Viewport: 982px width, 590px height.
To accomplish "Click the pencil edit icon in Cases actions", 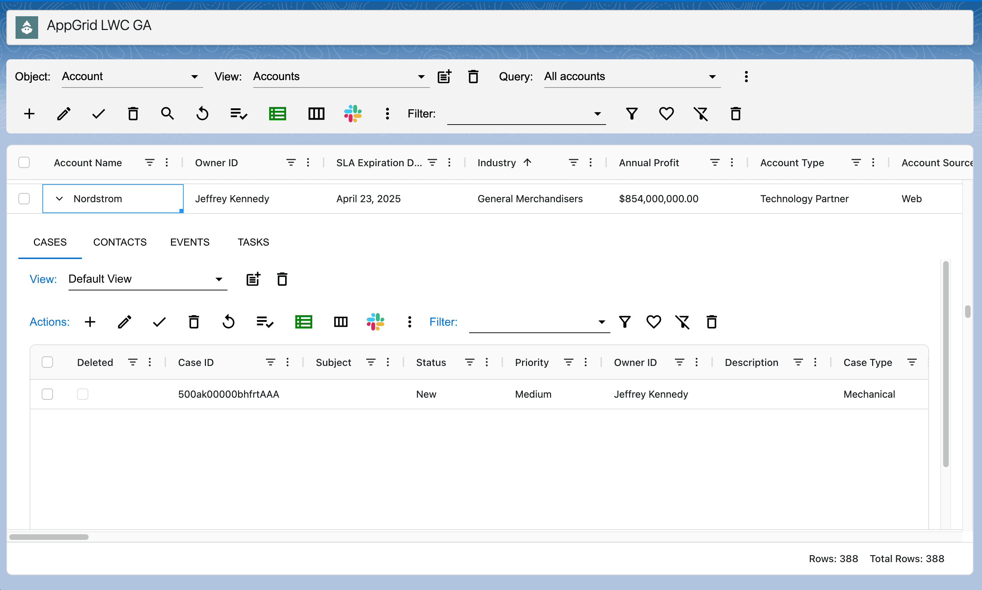I will pyautogui.click(x=125, y=321).
